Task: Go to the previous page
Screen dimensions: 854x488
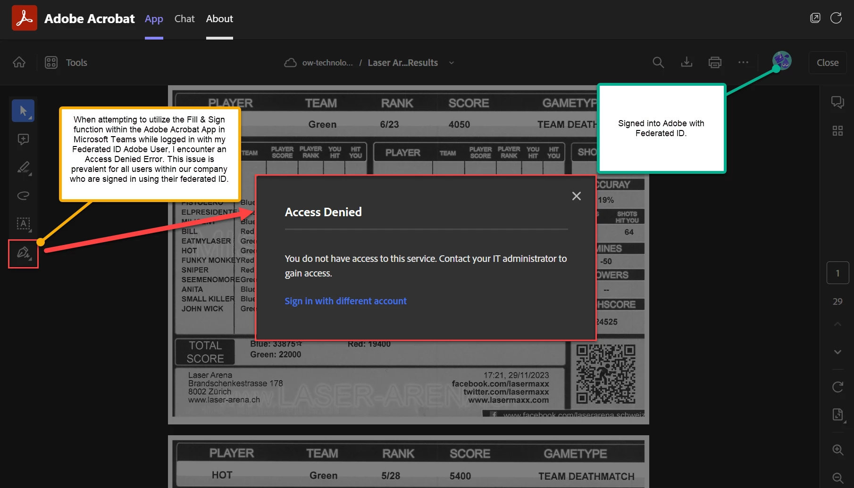Action: 837,324
